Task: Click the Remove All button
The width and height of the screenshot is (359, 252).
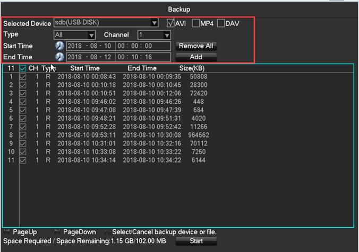Action: [x=196, y=46]
